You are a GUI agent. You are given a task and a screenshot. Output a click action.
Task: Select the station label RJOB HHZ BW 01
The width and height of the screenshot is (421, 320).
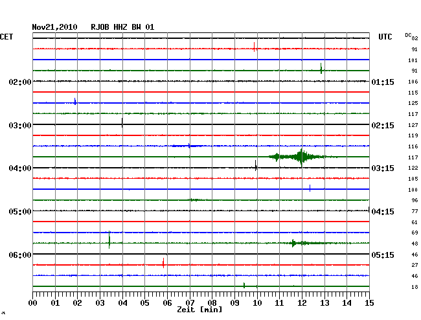pos(122,27)
